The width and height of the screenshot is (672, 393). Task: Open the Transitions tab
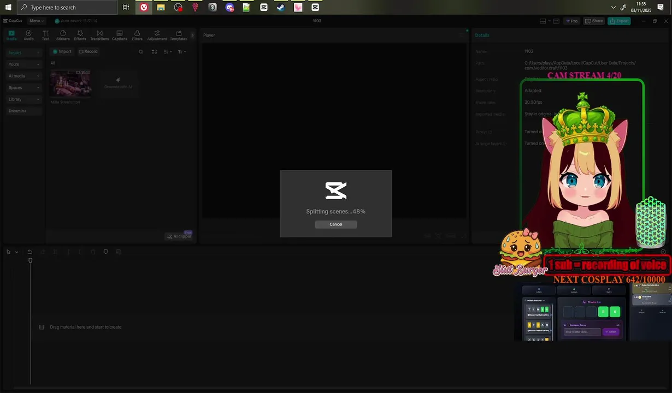tap(99, 35)
